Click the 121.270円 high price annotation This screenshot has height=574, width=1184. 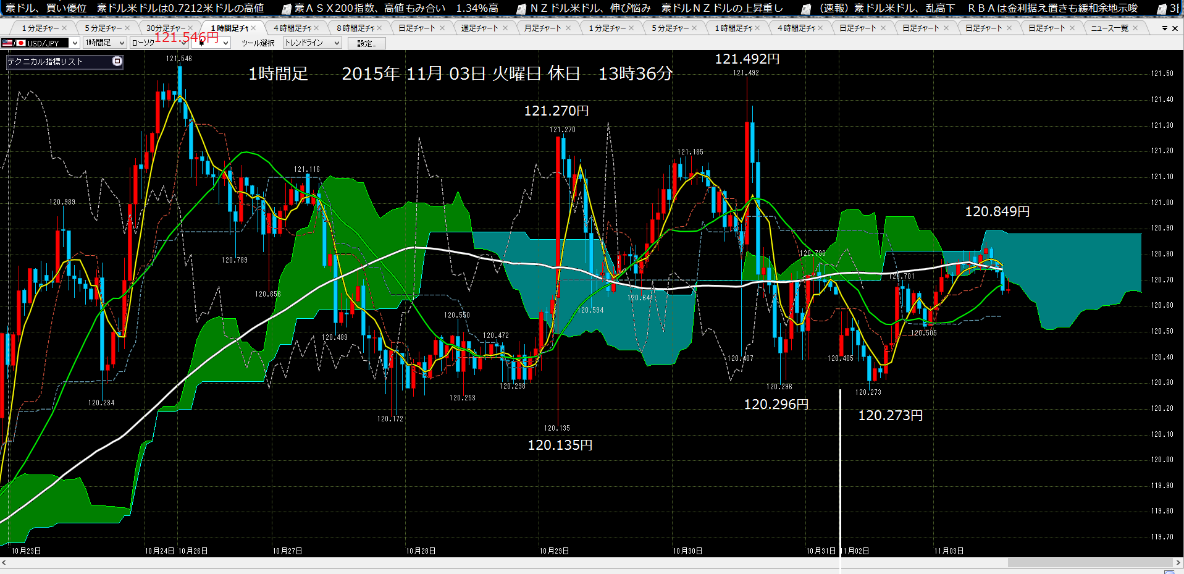point(556,111)
